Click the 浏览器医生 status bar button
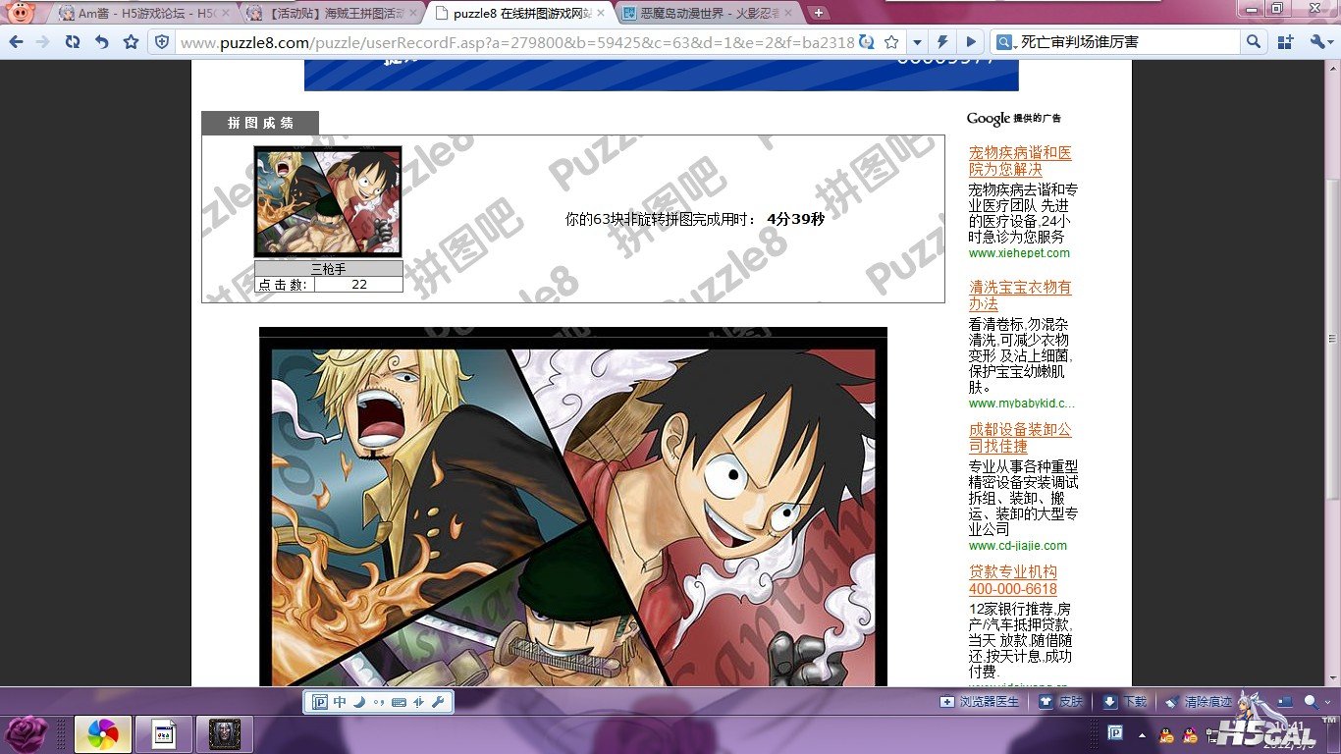This screenshot has height=754, width=1341. pos(980,702)
